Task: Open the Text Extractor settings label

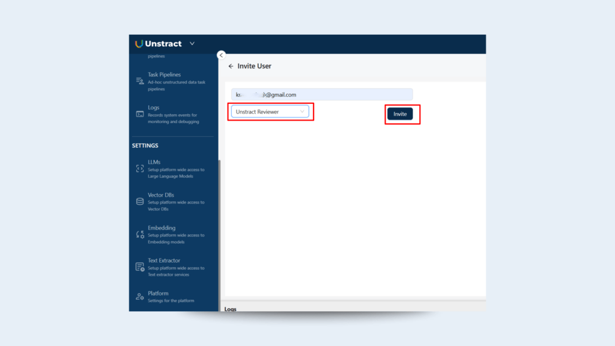Action: (163, 261)
